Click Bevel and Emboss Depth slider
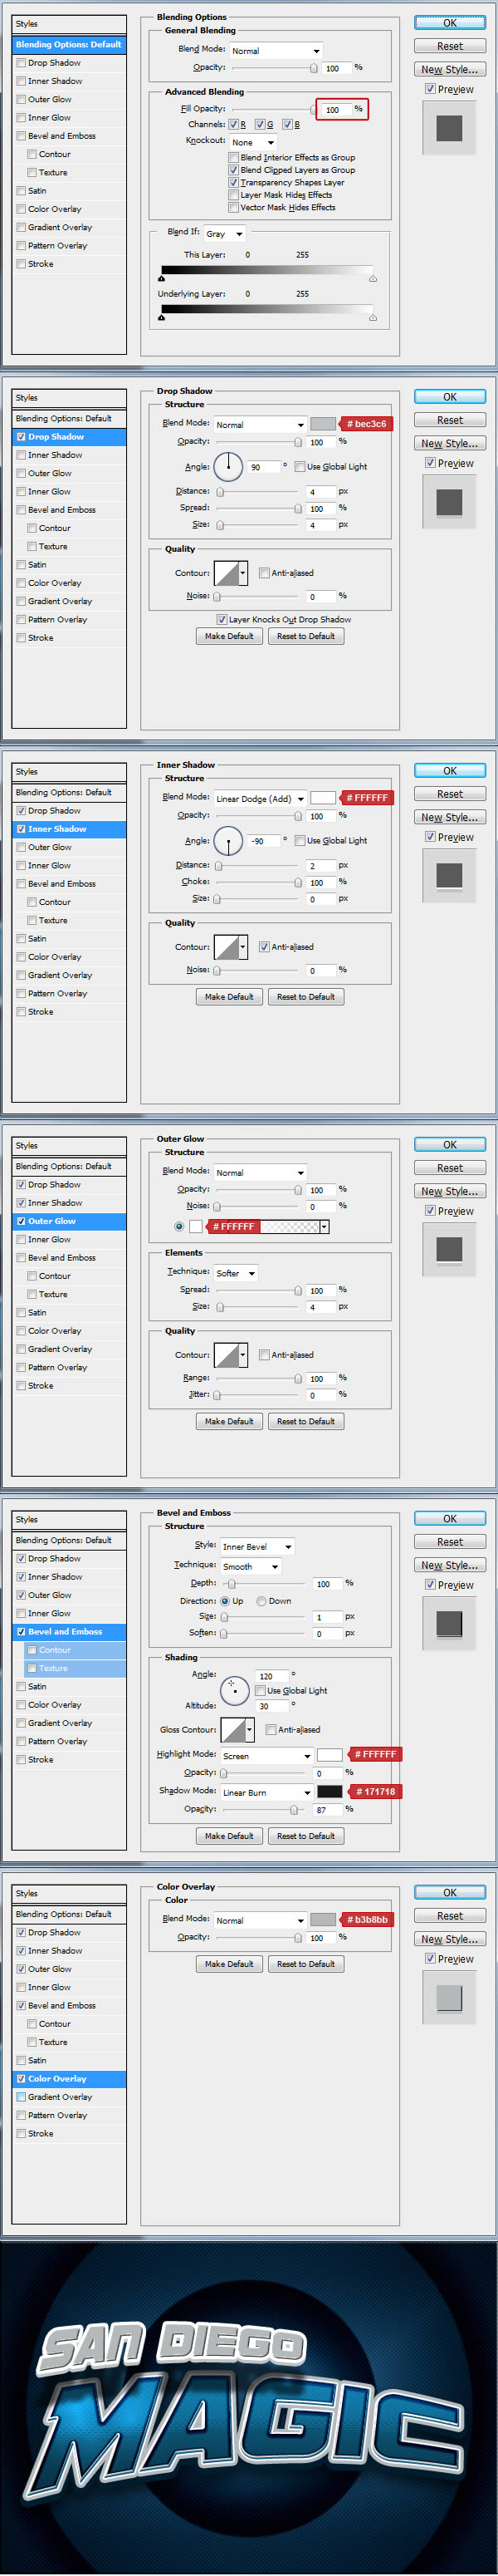This screenshot has height=2576, width=498. (263, 1584)
